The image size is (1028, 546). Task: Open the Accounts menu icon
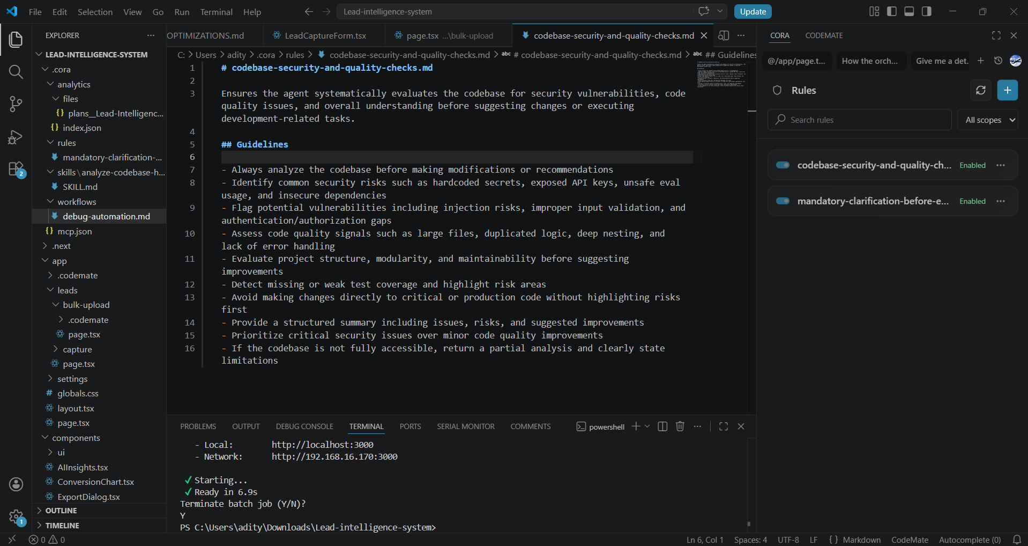tap(16, 484)
